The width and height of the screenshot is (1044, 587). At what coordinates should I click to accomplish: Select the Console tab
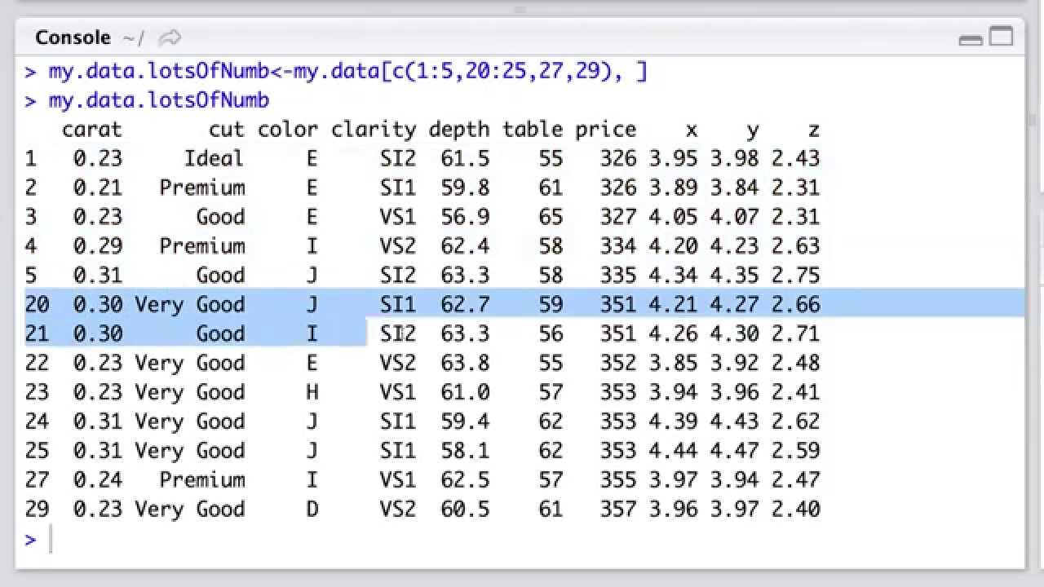point(73,37)
